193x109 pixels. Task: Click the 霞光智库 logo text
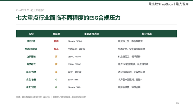(x=182, y=4)
